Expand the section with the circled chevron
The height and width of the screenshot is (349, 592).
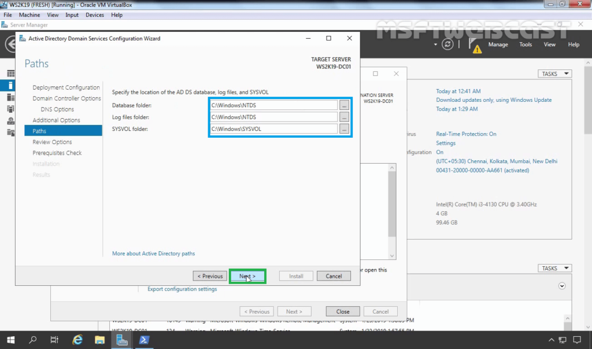tap(562, 286)
